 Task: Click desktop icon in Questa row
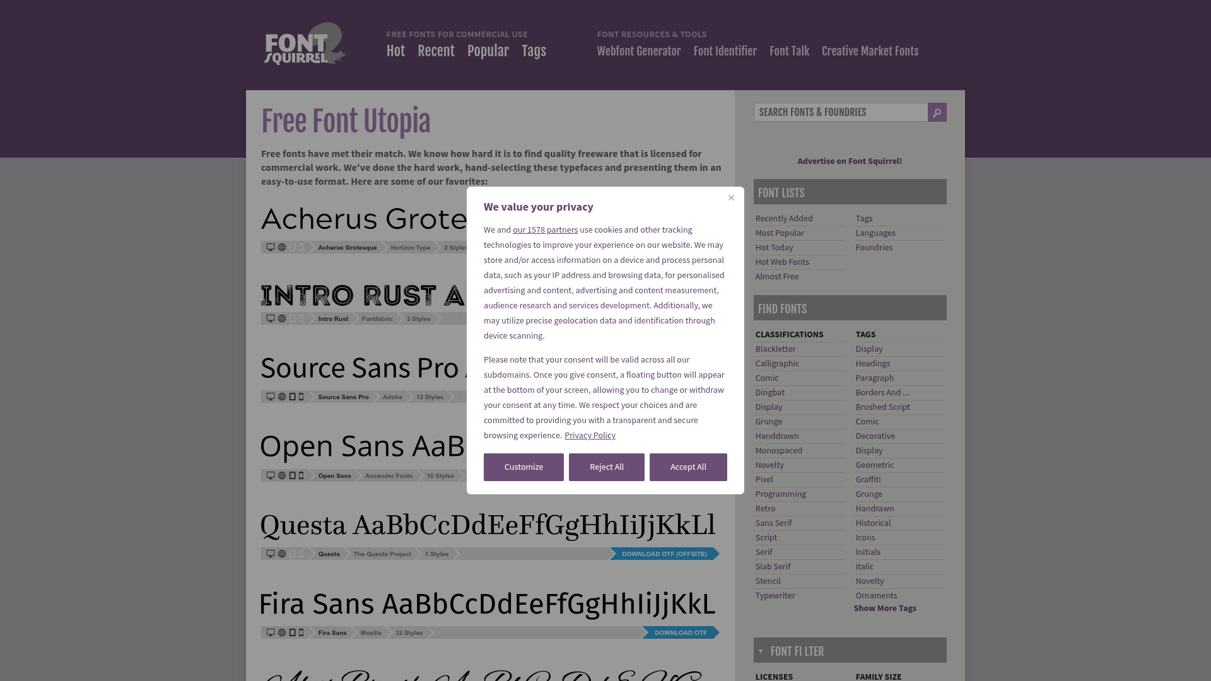[x=271, y=554]
